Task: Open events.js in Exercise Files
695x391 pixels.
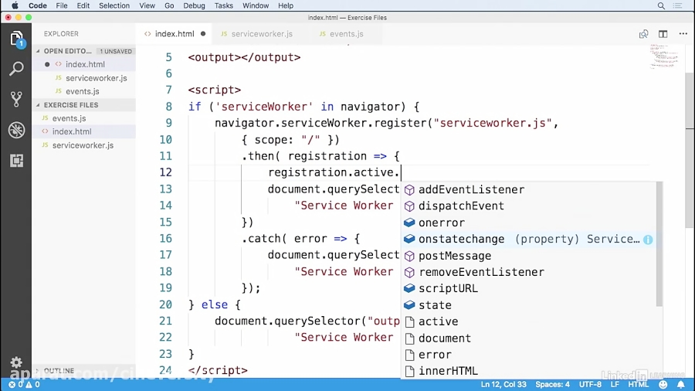Action: pyautogui.click(x=69, y=118)
